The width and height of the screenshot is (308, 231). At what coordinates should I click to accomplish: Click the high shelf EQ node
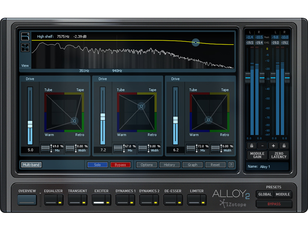(196, 42)
